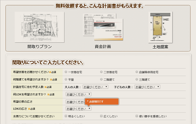
Task: Open the LDKの広さ dropdown
Action: point(78,109)
